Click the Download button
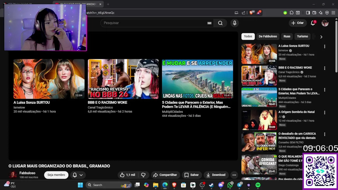Viewport: 338px width, 190px height. [216, 175]
